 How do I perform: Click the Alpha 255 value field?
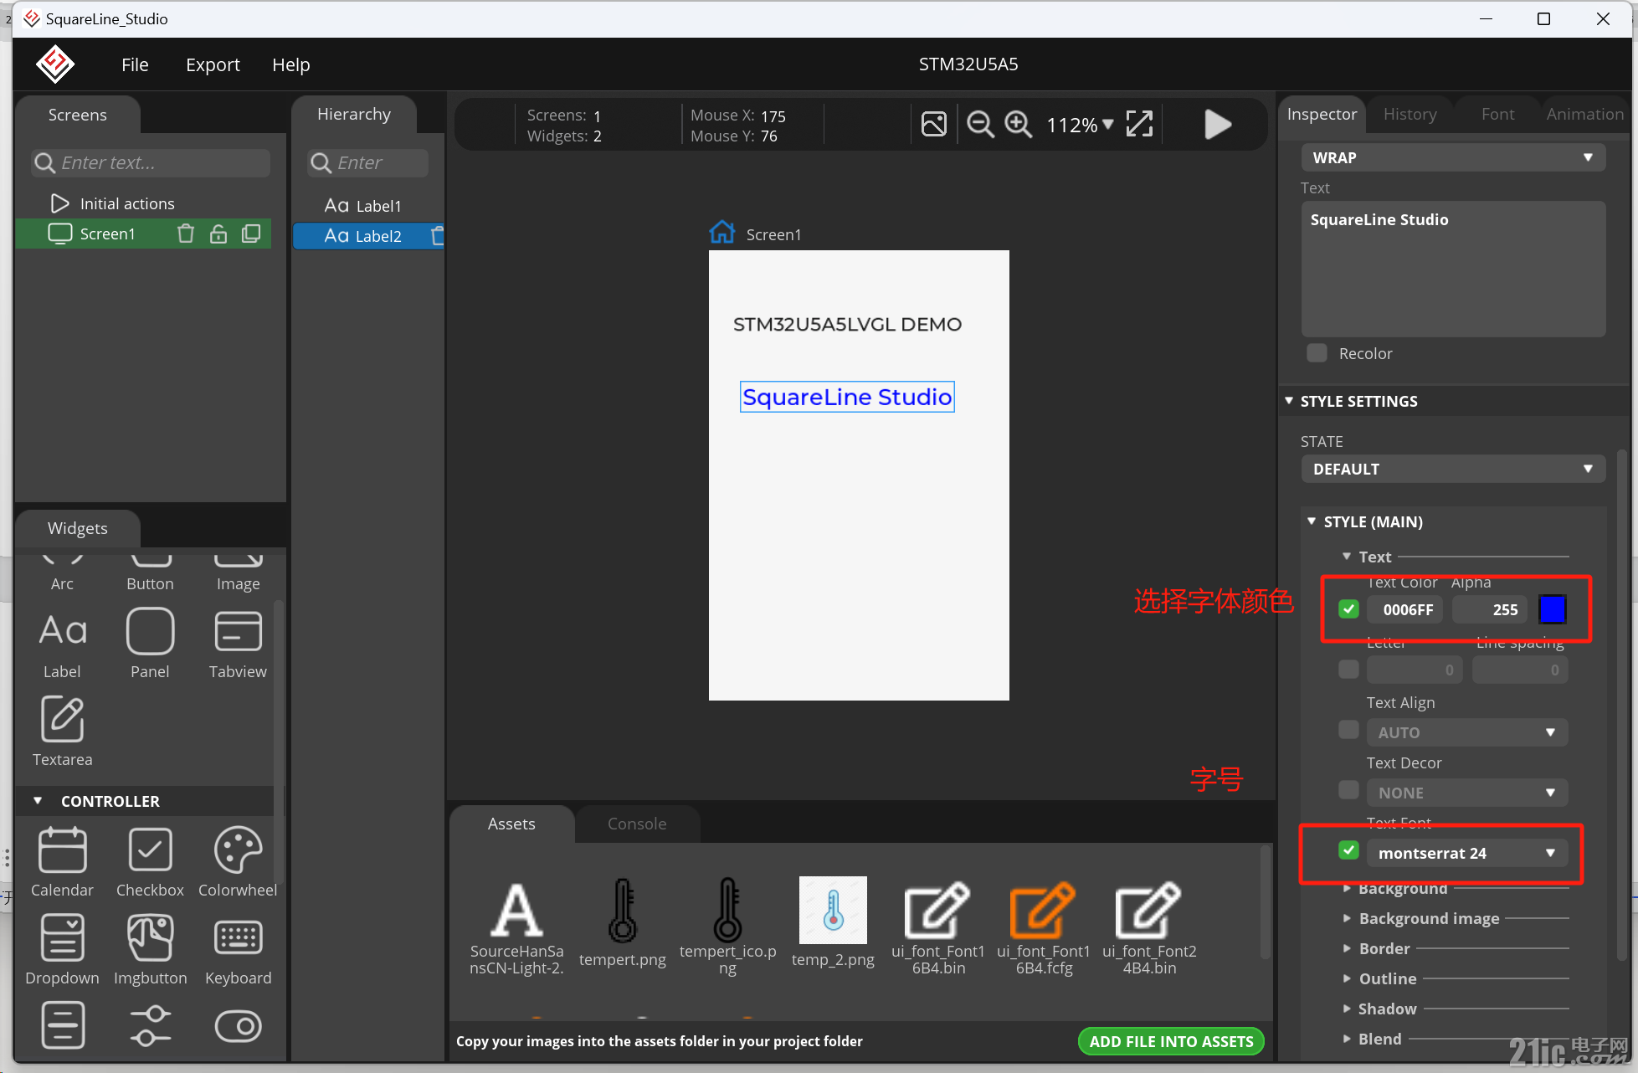1491,609
